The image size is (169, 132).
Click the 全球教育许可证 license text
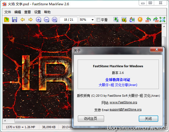118,80
